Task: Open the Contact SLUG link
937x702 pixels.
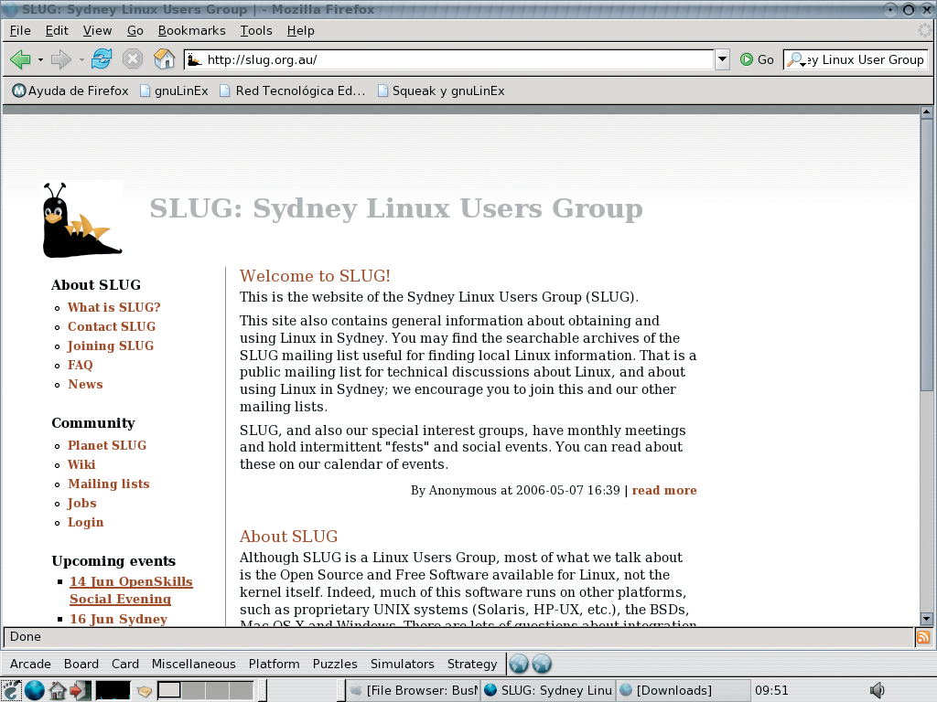Action: click(112, 326)
